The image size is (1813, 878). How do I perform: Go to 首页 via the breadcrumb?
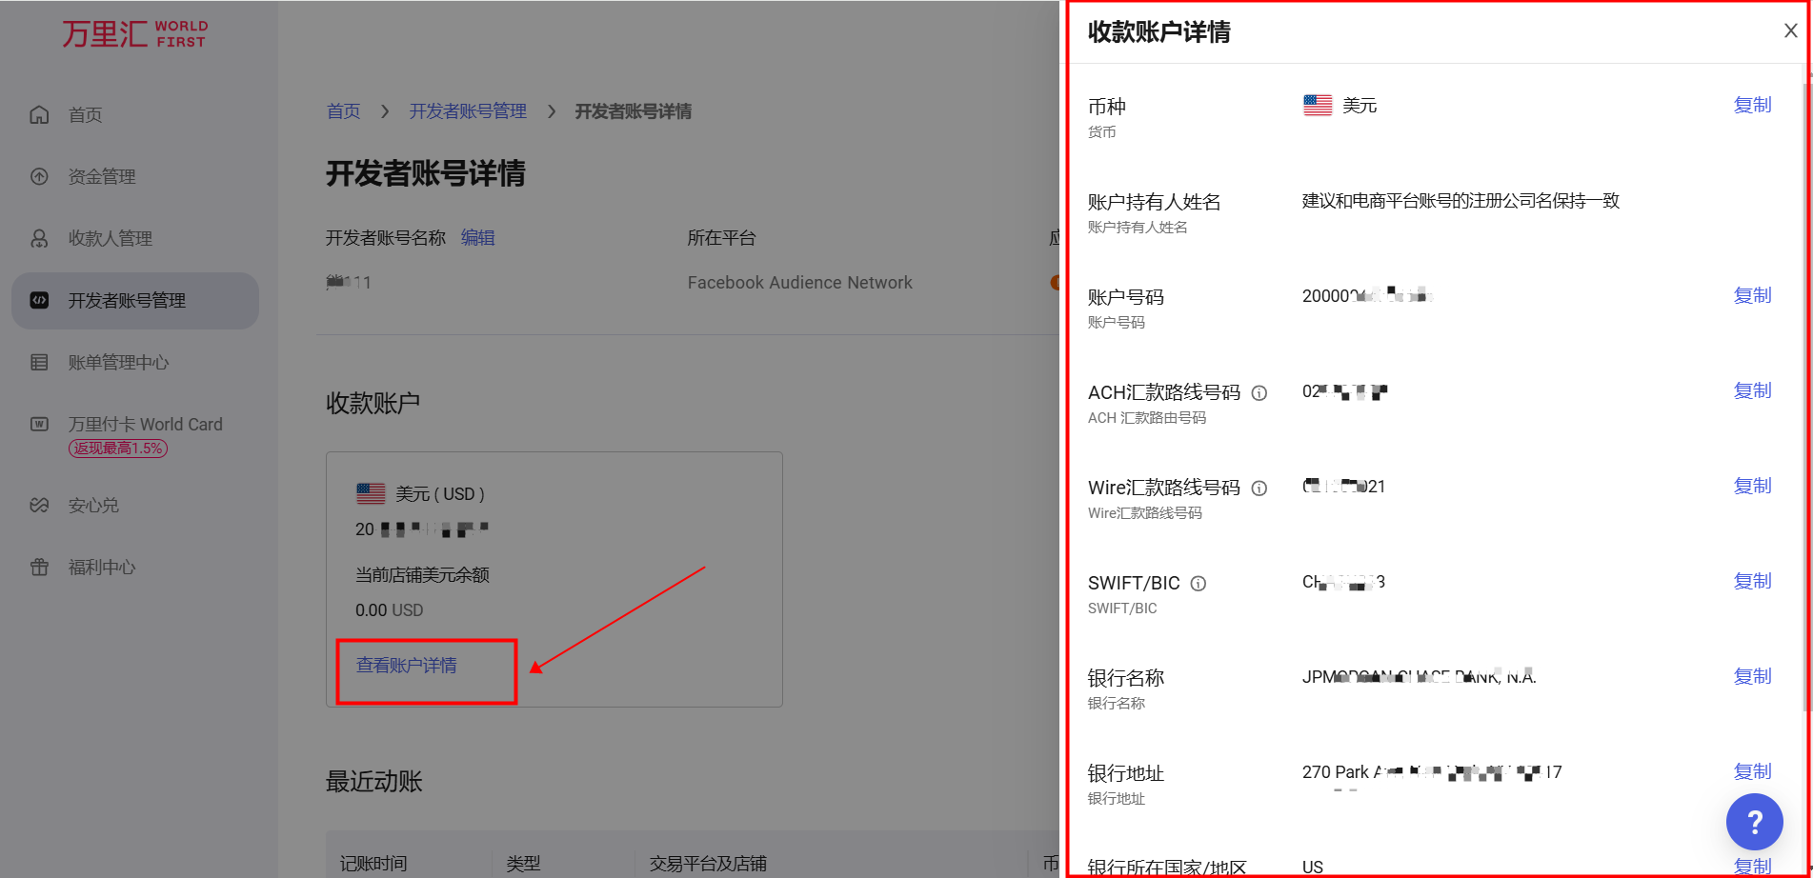[343, 111]
